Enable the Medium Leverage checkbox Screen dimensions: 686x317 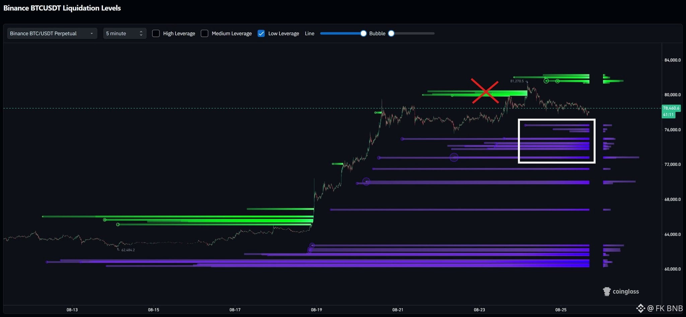(204, 33)
